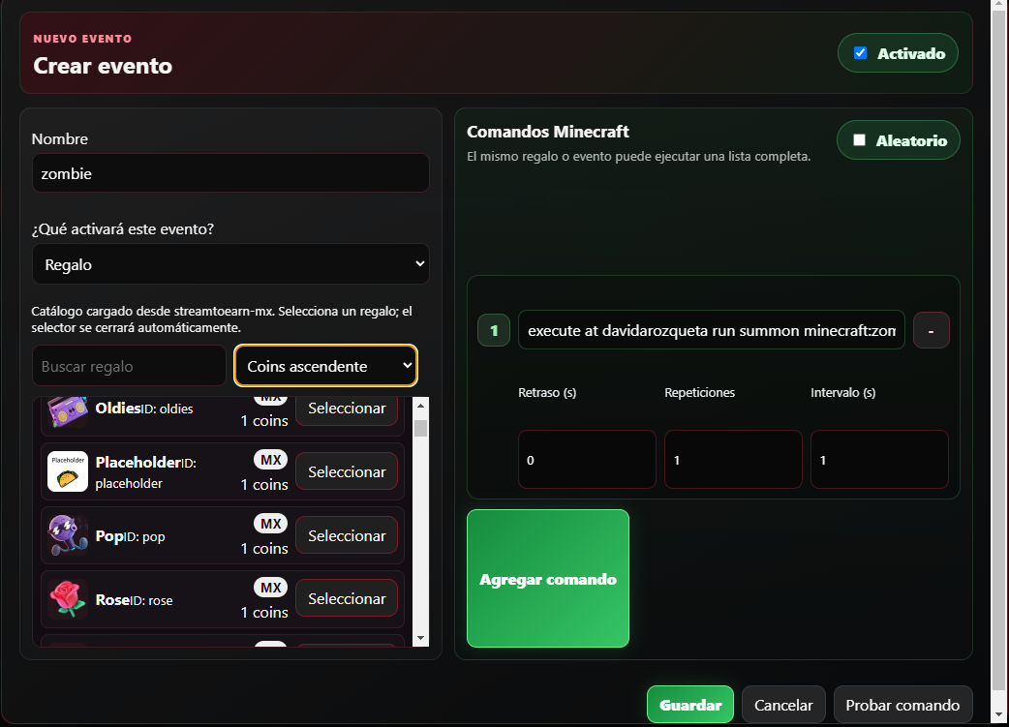This screenshot has height=727, width=1009.
Task: Click the "RoseID: rose" label
Action: coord(134,599)
